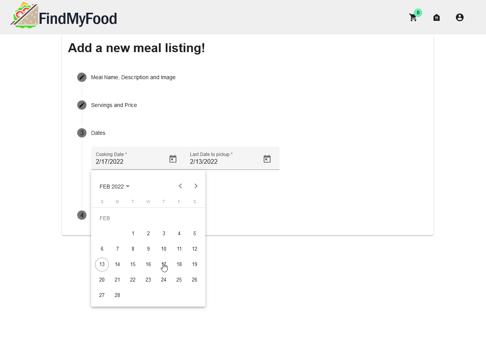Select February 17 in the calendar
486x358 pixels.
[x=164, y=265]
